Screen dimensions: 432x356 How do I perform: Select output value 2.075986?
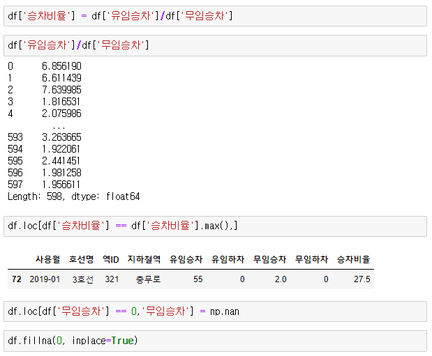coord(61,114)
